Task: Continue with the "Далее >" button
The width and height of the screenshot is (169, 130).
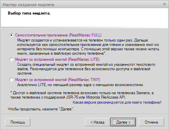Action: coord(123,122)
